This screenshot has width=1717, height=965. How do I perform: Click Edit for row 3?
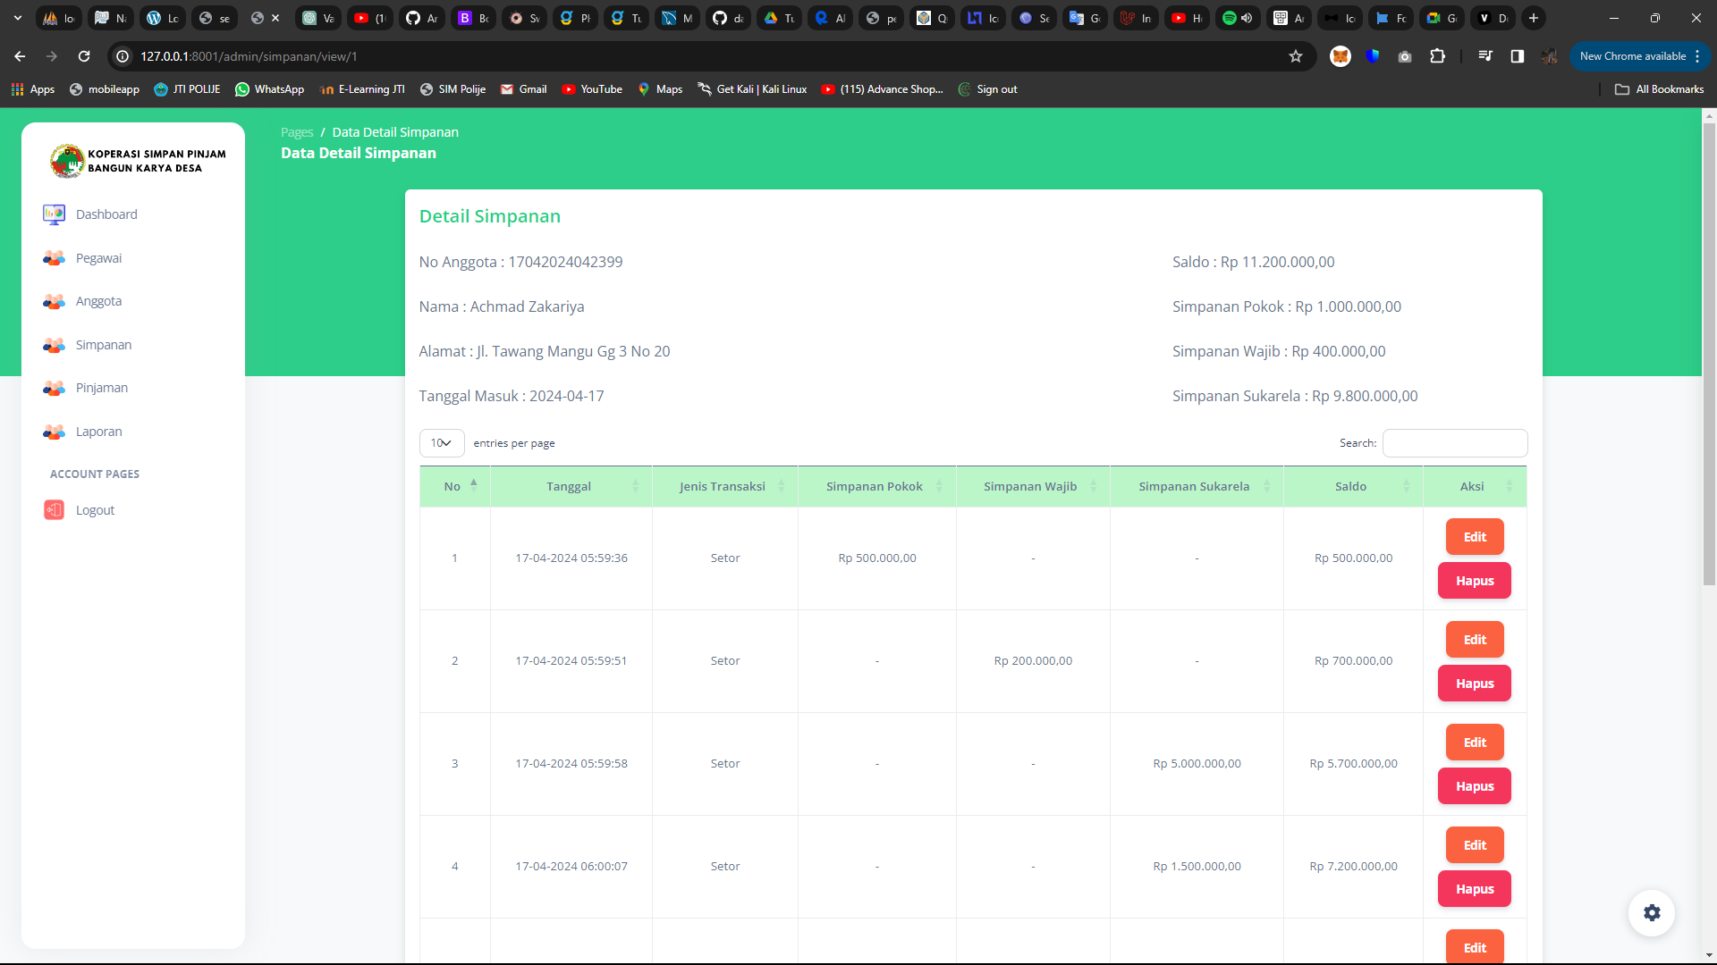1475,743
